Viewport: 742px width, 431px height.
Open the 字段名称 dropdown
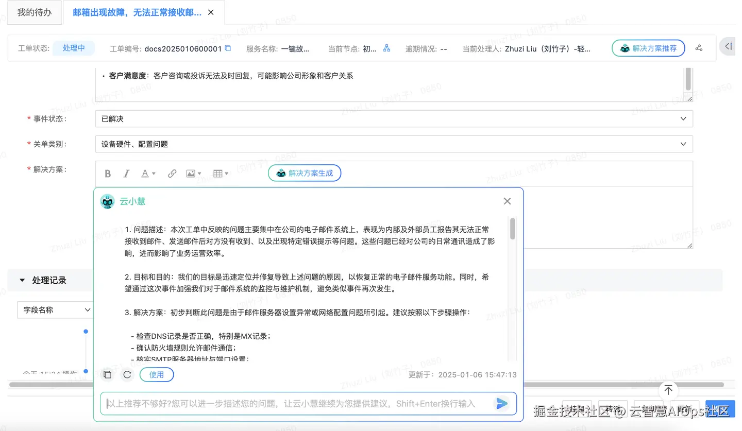point(55,309)
